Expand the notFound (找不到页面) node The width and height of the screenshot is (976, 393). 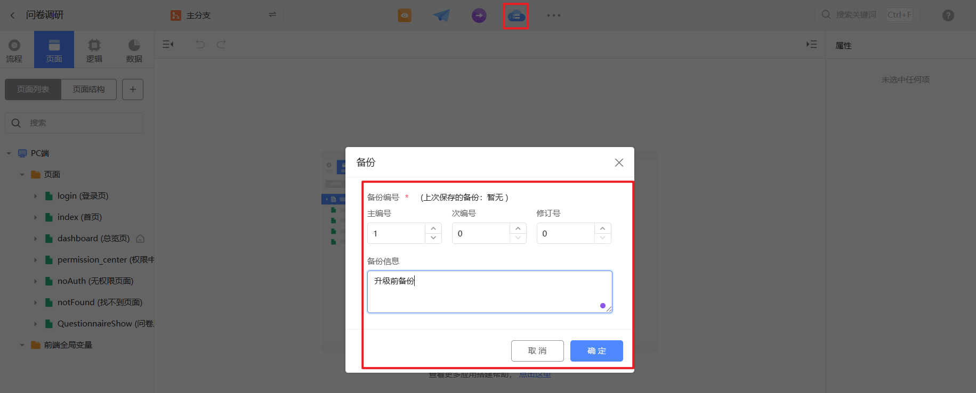coord(35,302)
